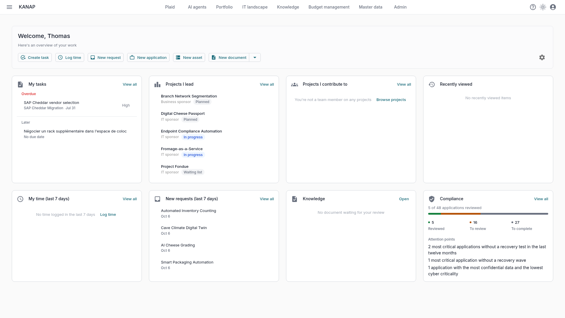Open the Cave Climate Digital Twin request

pyautogui.click(x=214, y=231)
